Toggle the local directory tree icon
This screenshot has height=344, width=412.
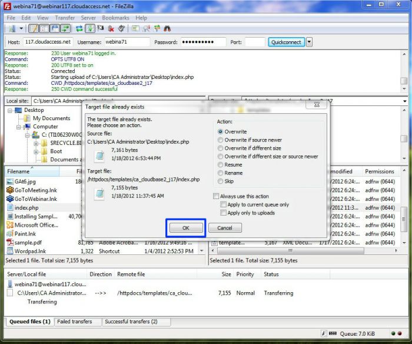[x=44, y=28]
